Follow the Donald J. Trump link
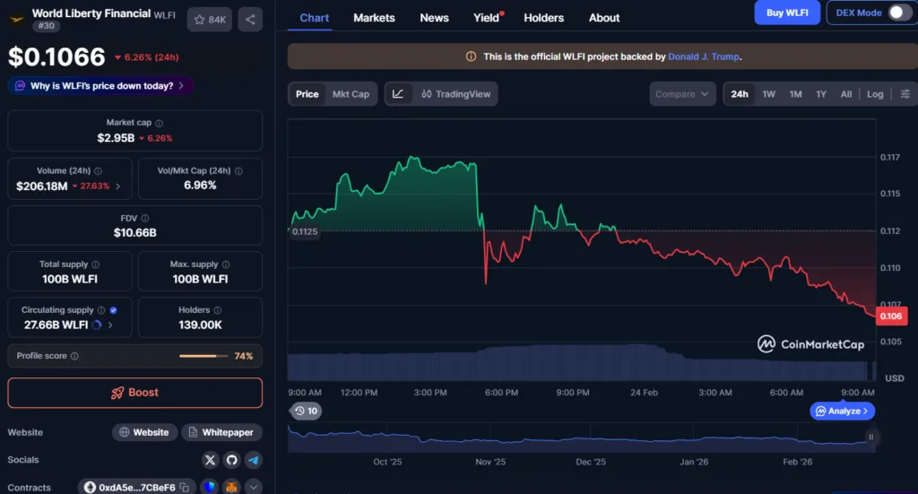 704,56
